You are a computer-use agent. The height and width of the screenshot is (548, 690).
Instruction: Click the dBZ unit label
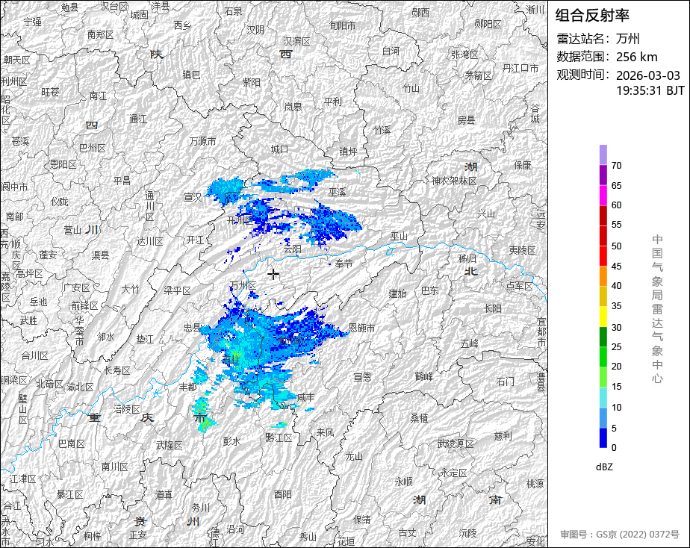coord(604,467)
